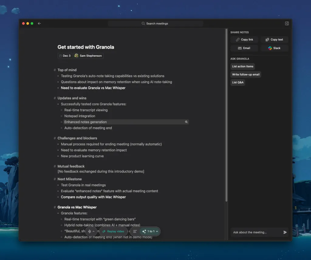Click Sam Stephenson's avatar
The width and height of the screenshot is (311, 260).
click(76, 56)
